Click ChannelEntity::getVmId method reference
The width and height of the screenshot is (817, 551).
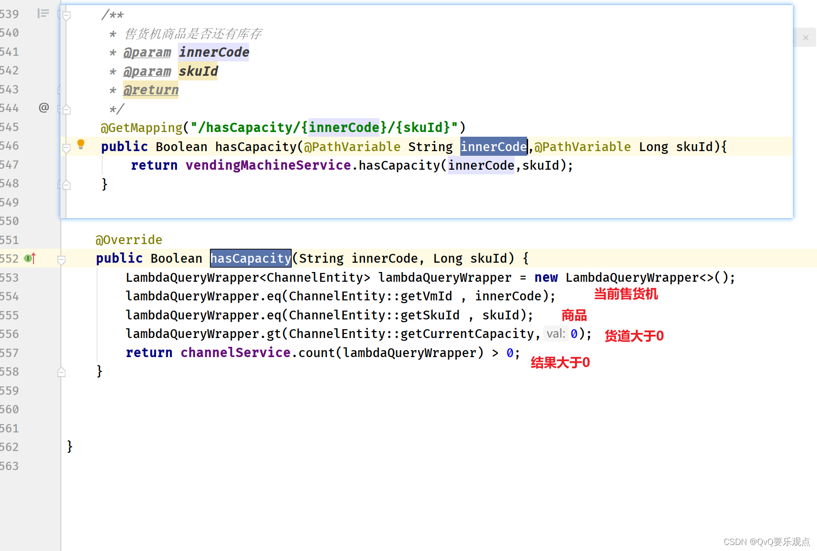(370, 296)
